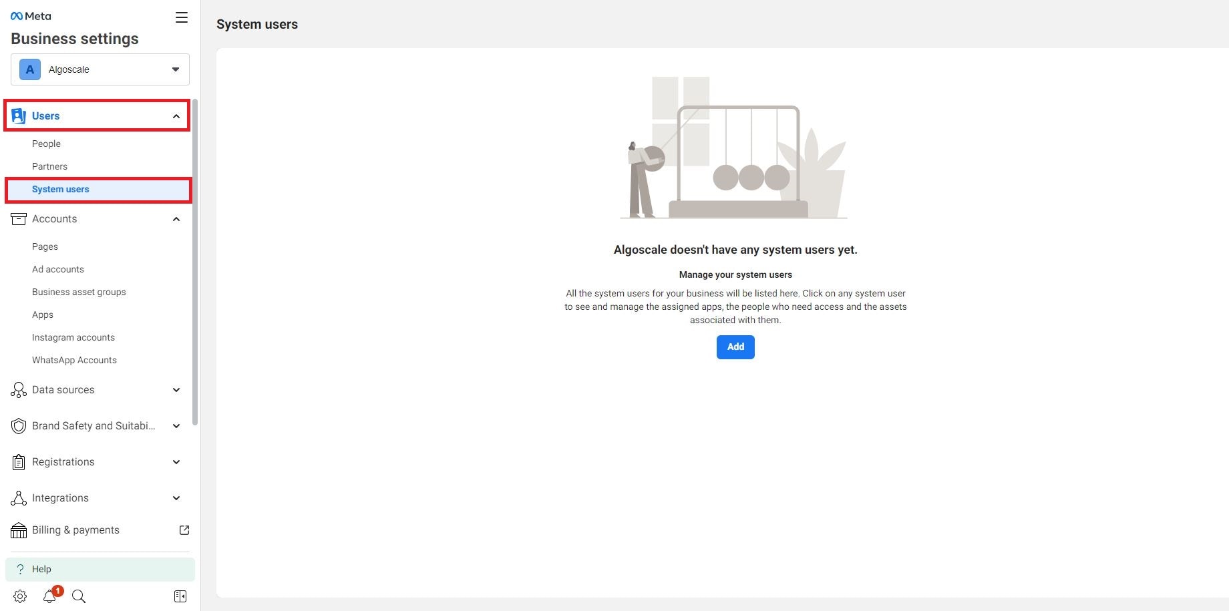Click 'Manage your system users' text
This screenshot has width=1229, height=611.
735,274
